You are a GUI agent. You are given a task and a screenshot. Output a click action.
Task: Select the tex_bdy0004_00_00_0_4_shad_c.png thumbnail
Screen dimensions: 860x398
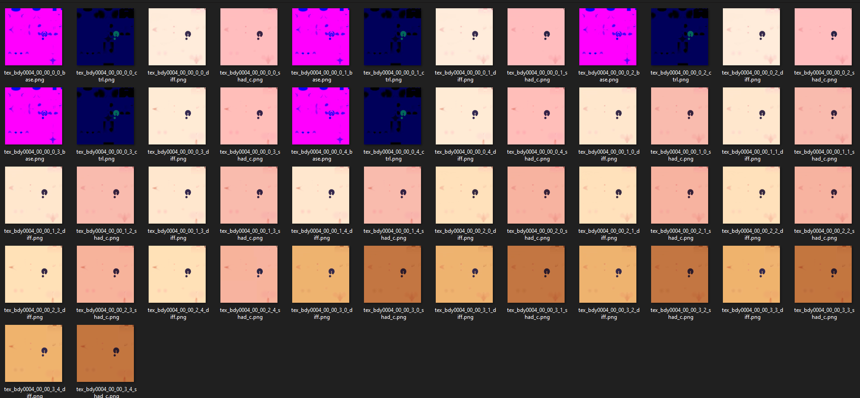pyautogui.click(x=536, y=116)
